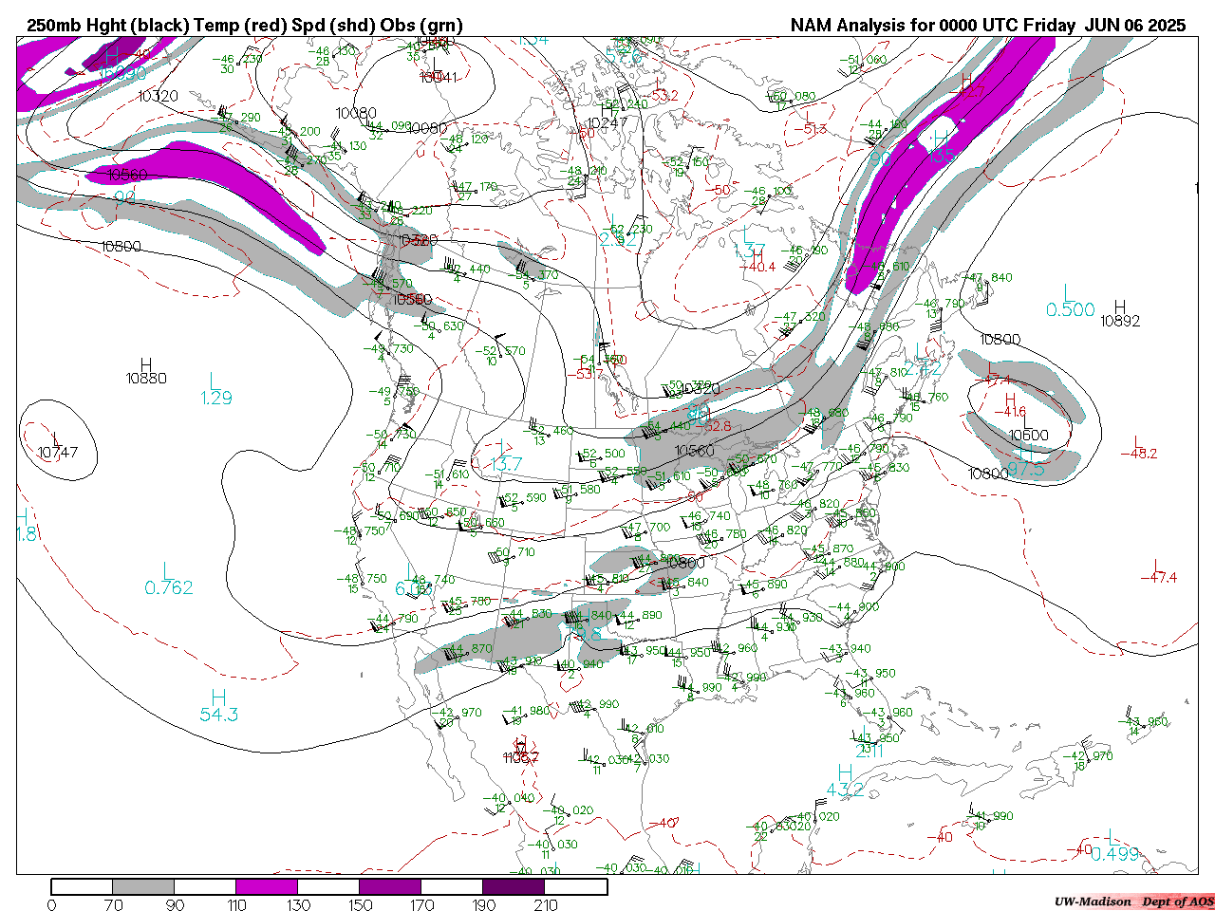Click the cyan "13.7" low label
1215x911 pixels.
tap(506, 464)
